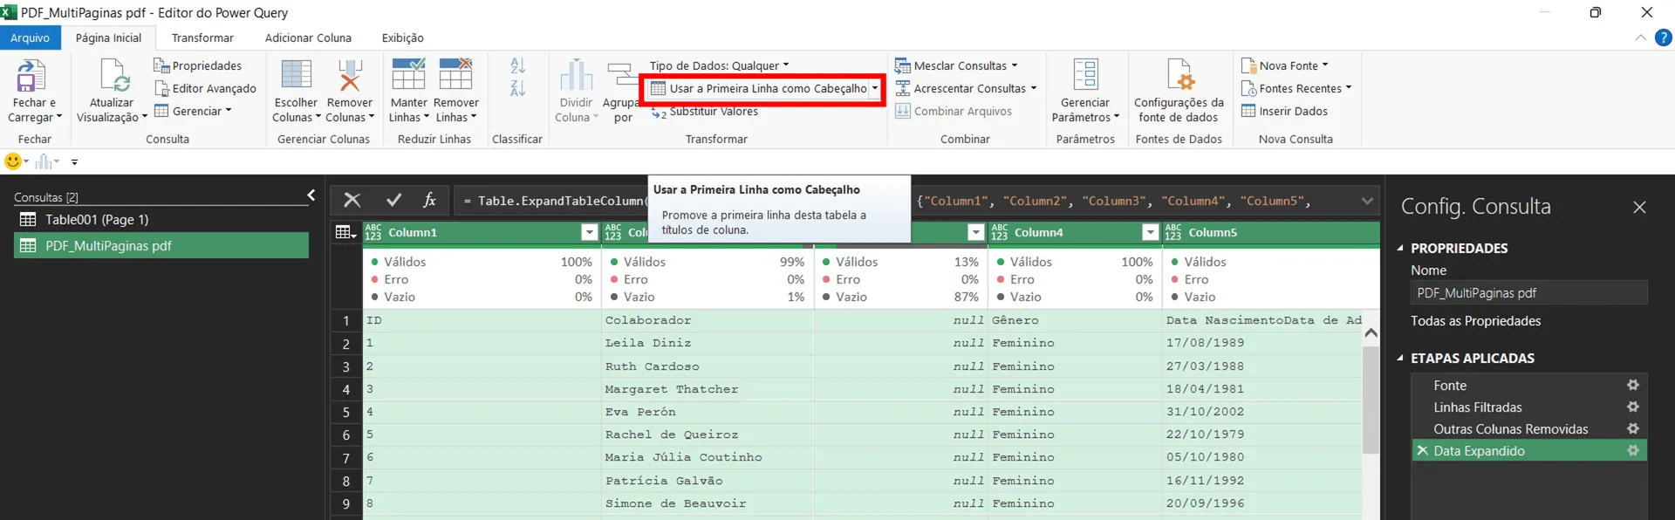Cancel formula with the X icon
1675x520 pixels.
352,200
